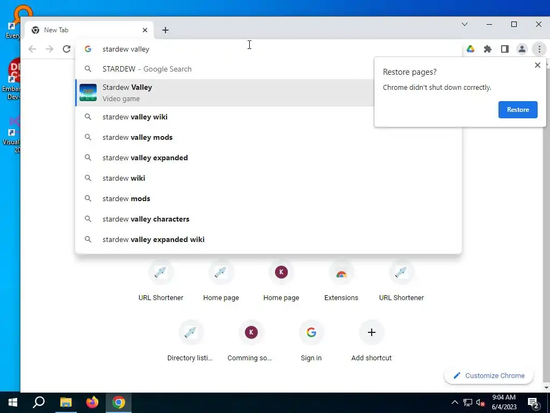
Task: Select the New Tab tab
Action: (90, 30)
